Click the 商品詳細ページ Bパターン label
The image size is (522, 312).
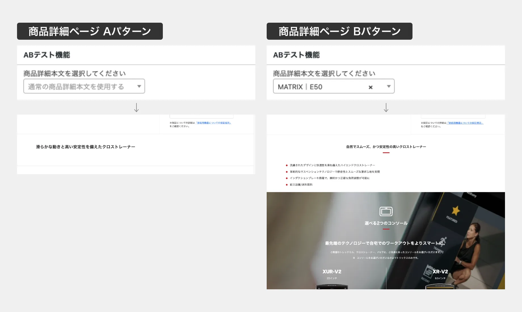(x=340, y=31)
